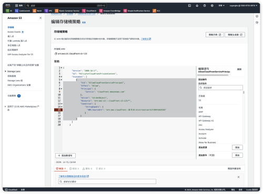The height and width of the screenshot is (194, 263).
Task: Click the add condition (optional) button
Action: [x=237, y=155]
